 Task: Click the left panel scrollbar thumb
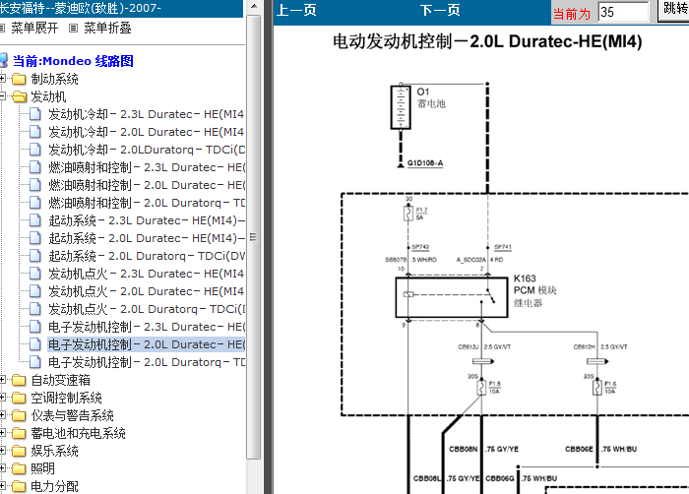point(253,237)
